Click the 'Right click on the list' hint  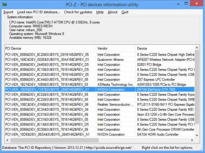(x=167, y=148)
